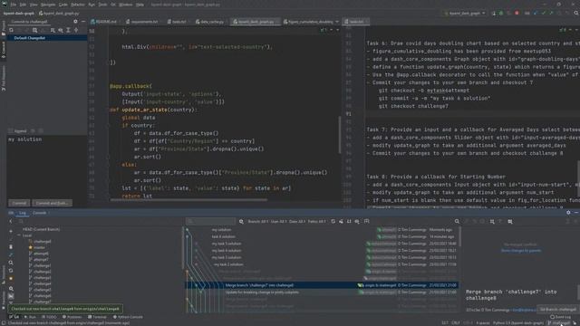Click challenge8 branch widget in status bar
The width and height of the screenshot is (580, 326).
pyautogui.click(x=558, y=322)
